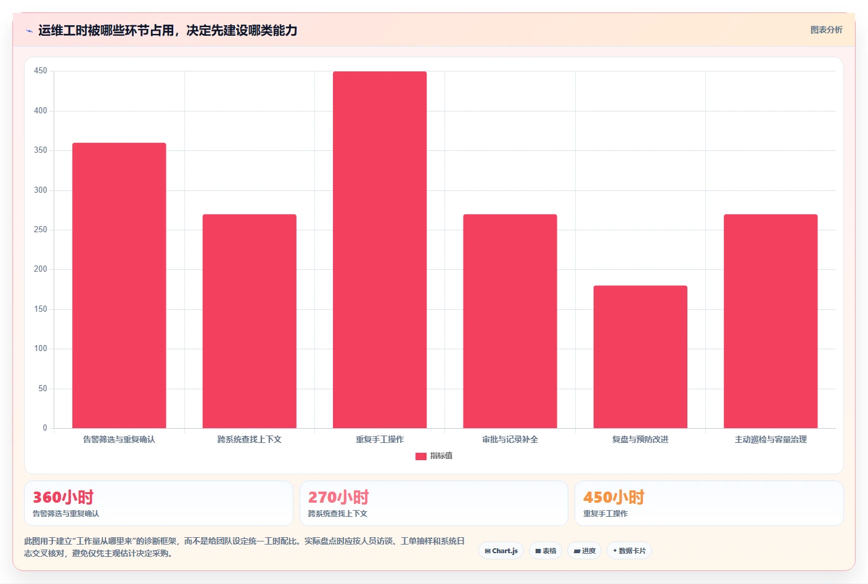Click the icon inside the Chart.js tag
The image size is (868, 584).
(x=488, y=551)
